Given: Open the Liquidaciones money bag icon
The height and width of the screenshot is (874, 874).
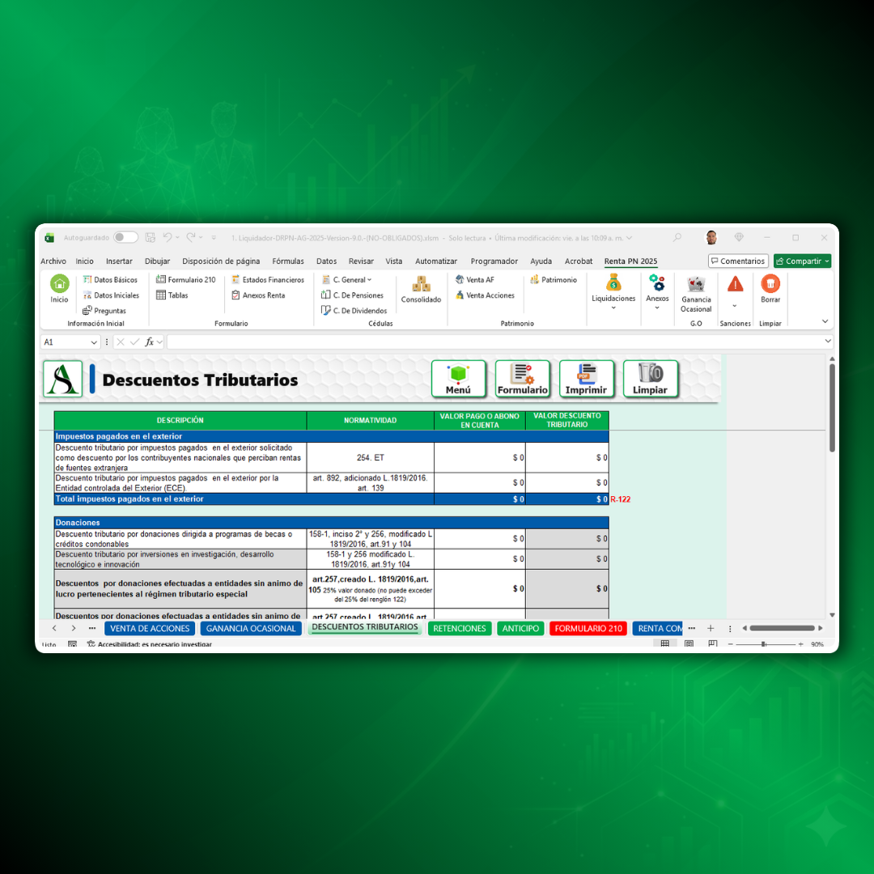Looking at the screenshot, I should click(613, 283).
